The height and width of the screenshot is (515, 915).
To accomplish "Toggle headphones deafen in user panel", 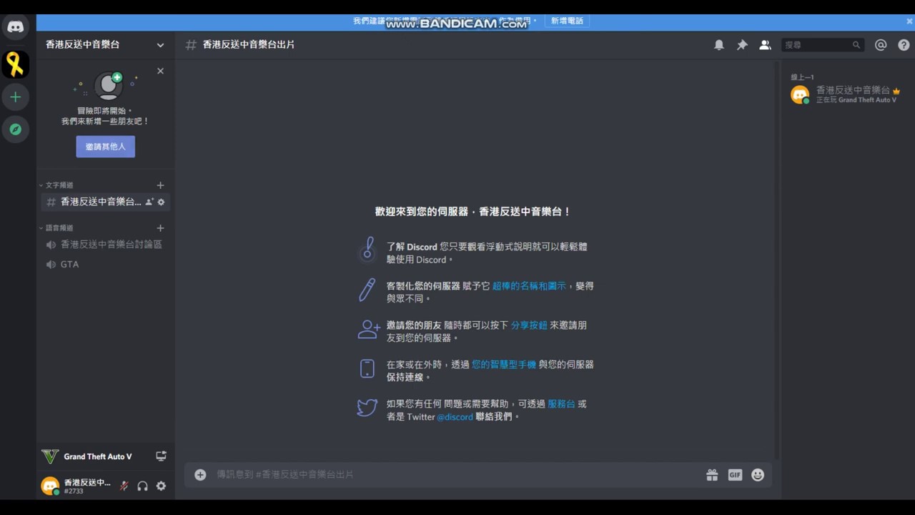I will pos(142,486).
